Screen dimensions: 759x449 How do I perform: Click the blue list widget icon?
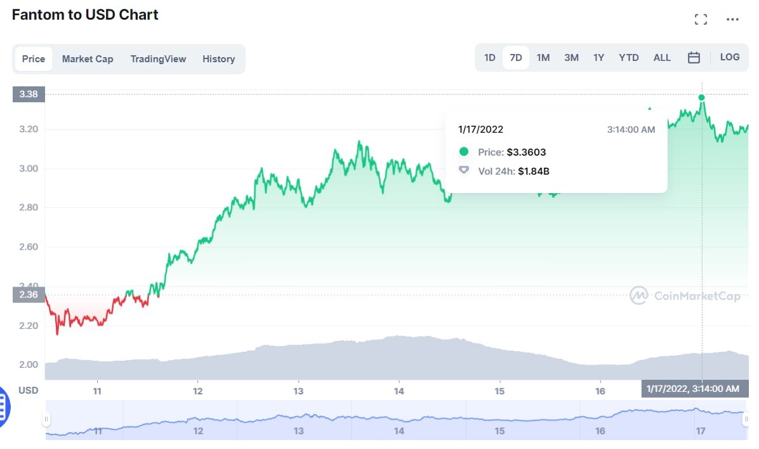click(x=4, y=407)
